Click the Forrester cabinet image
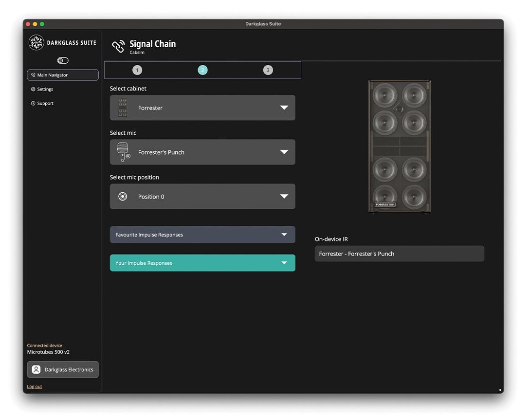Screen dimensions: 529x420 pos(400,147)
